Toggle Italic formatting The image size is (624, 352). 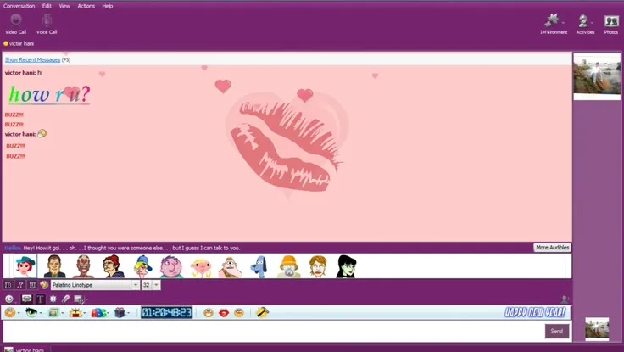[x=20, y=285]
